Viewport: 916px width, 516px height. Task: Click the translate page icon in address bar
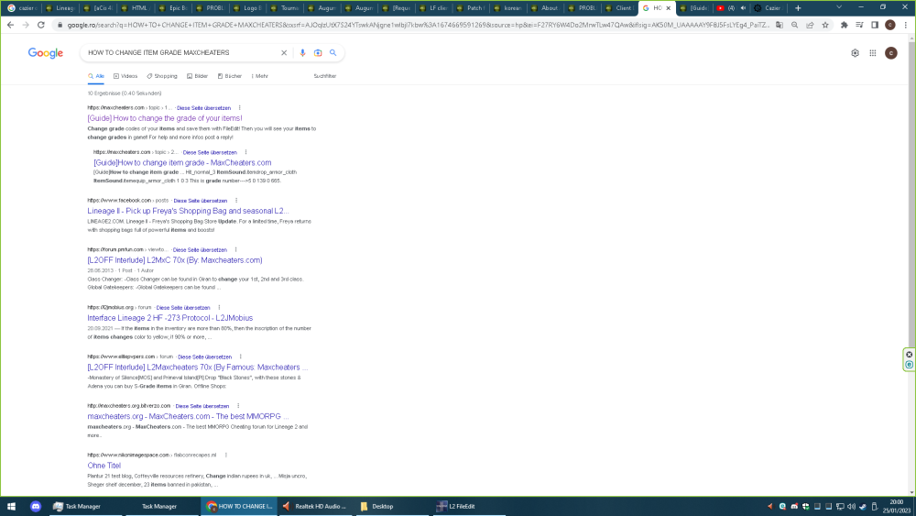(780, 25)
